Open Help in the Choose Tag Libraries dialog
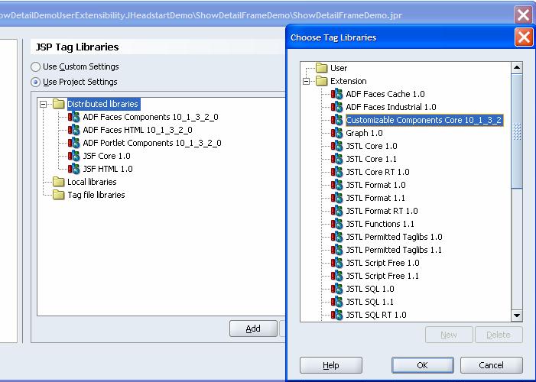Screen dimensions: 536x382 (x=331, y=365)
